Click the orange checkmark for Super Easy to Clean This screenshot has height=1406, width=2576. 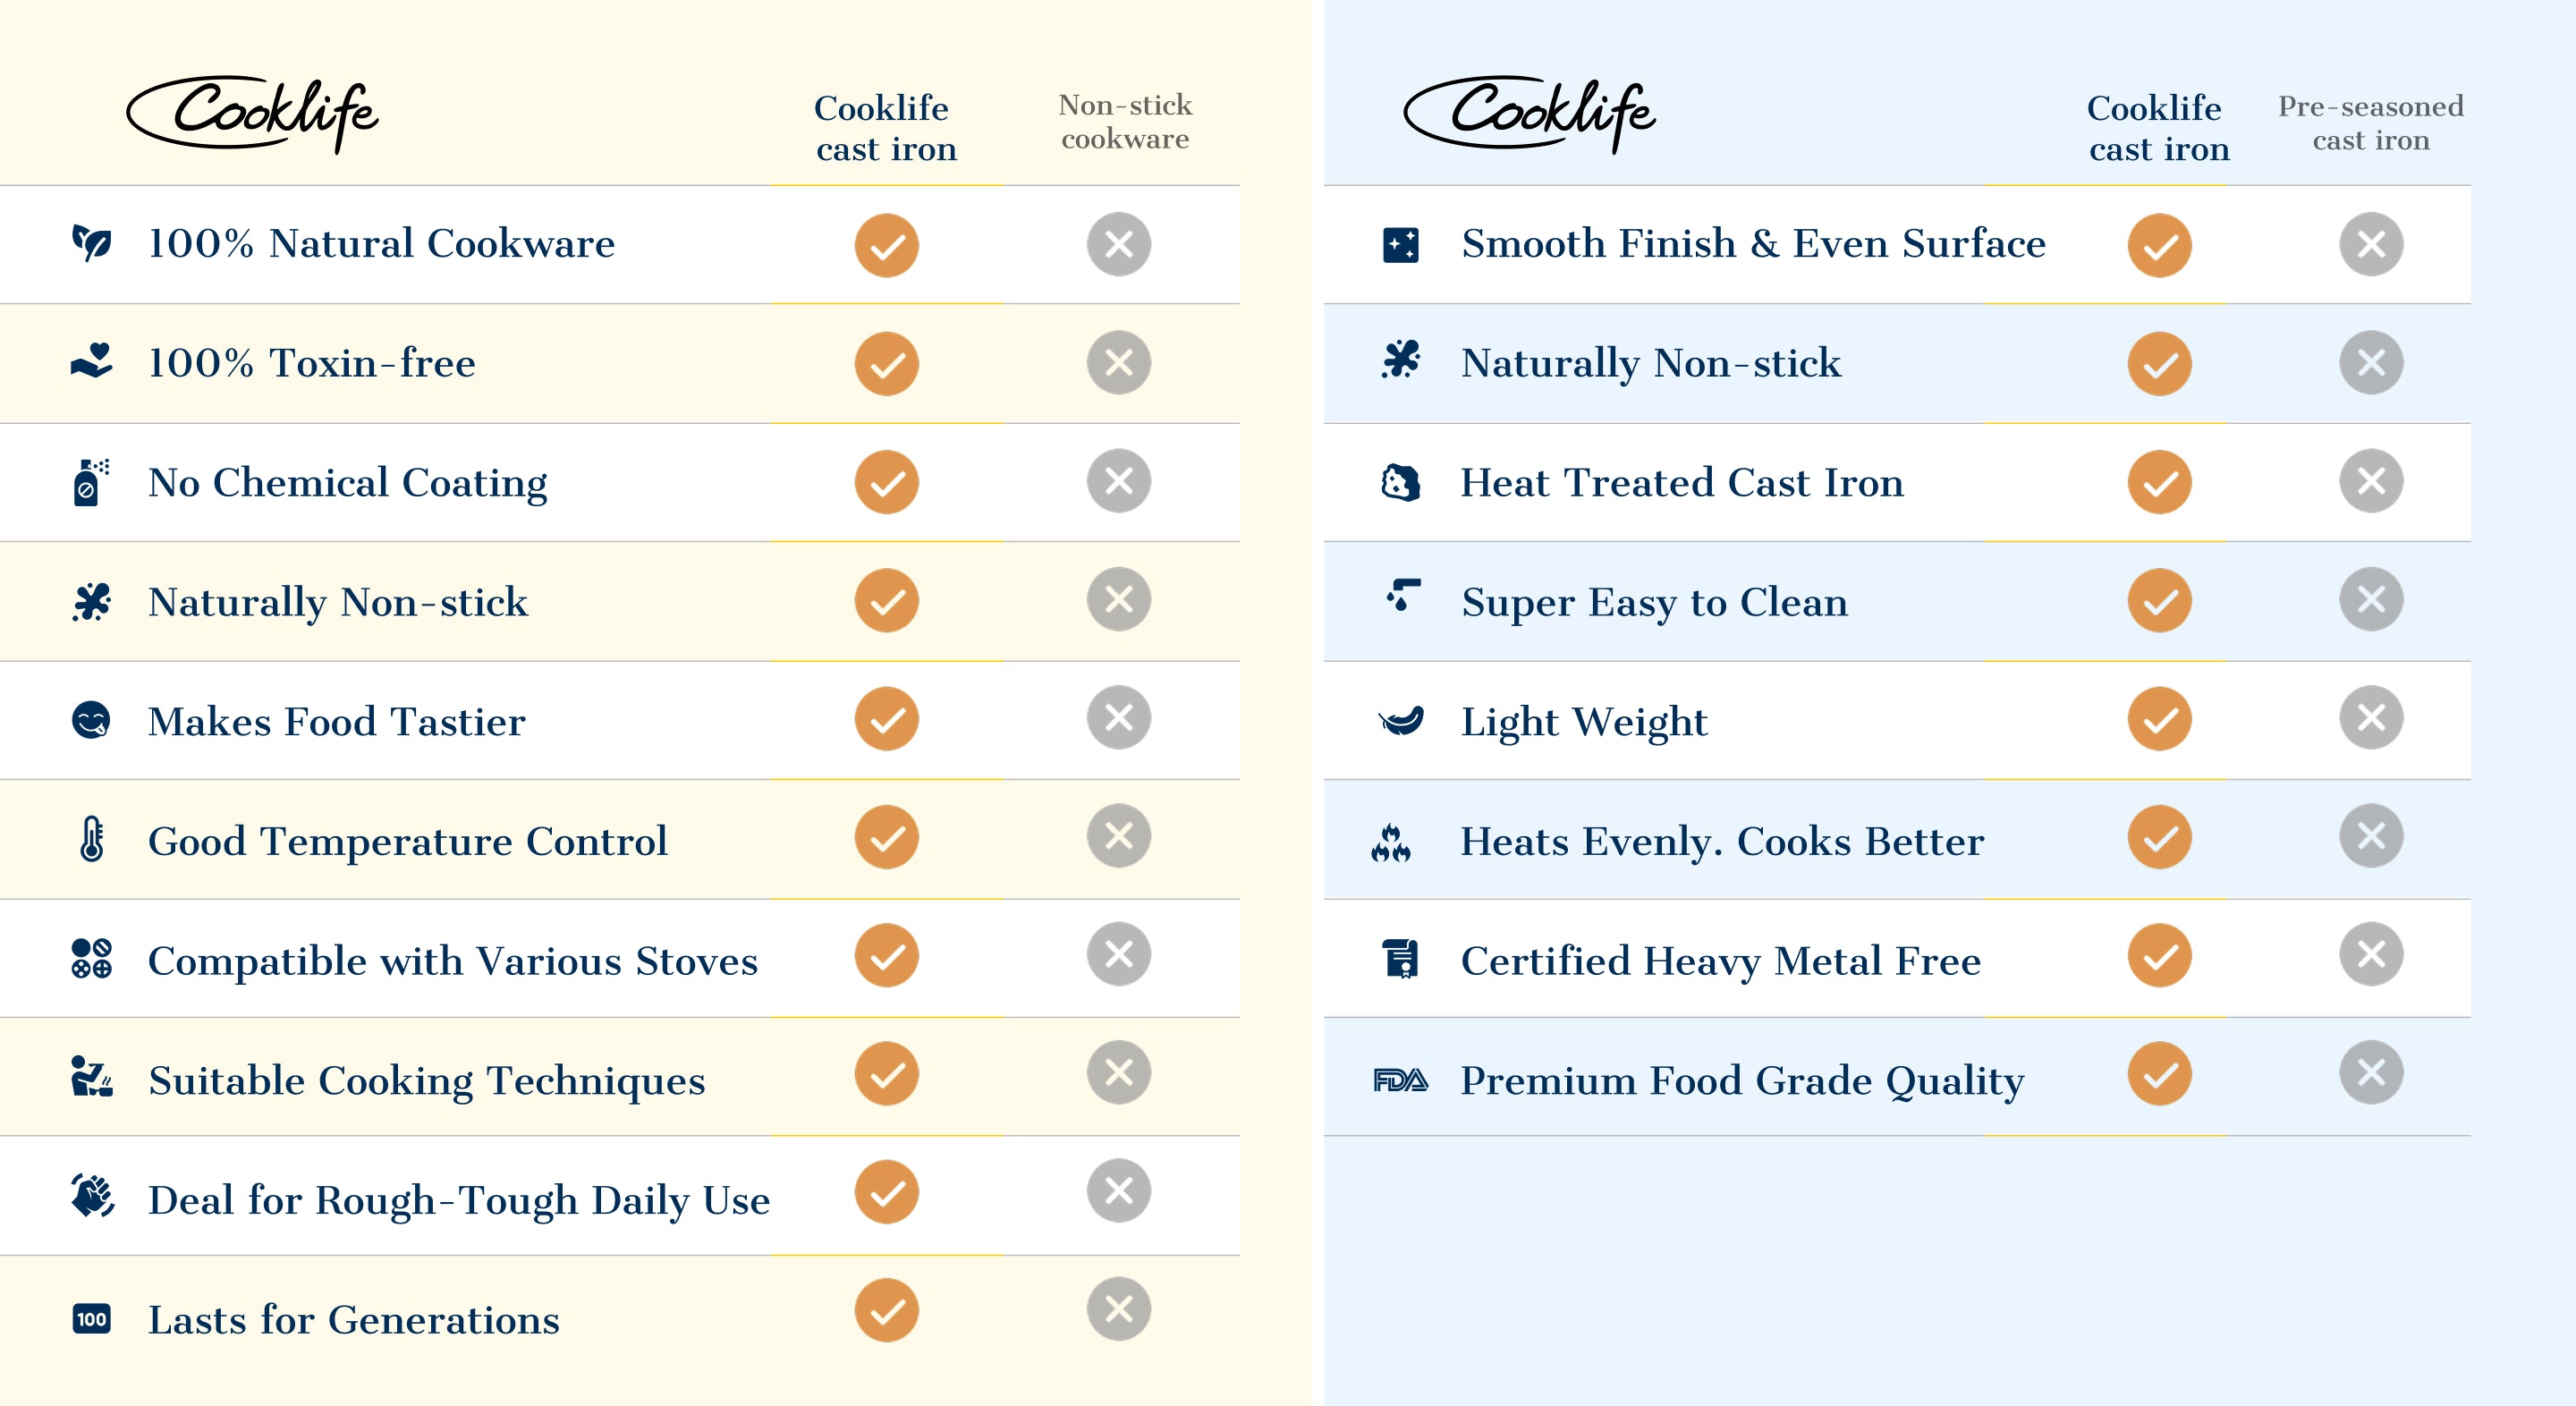[x=2159, y=601]
